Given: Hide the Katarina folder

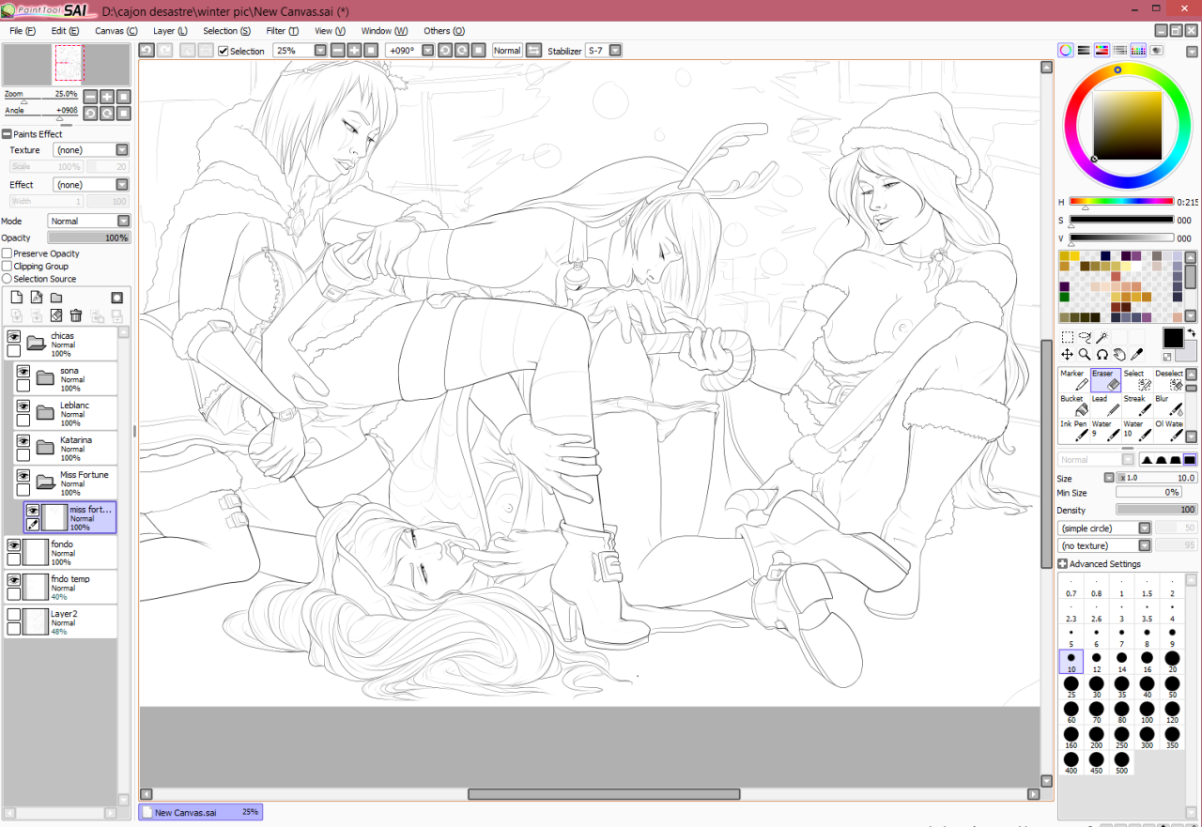Looking at the screenshot, I should 23,440.
